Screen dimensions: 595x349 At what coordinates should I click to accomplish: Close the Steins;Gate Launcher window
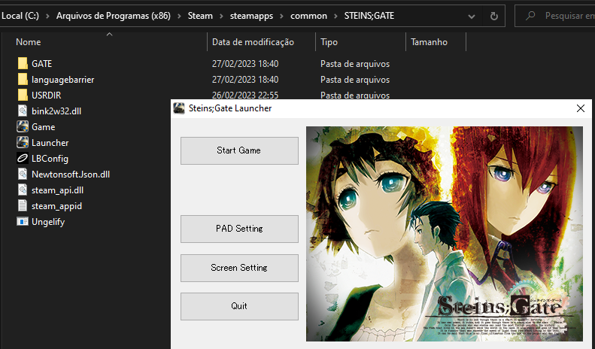pyautogui.click(x=581, y=108)
